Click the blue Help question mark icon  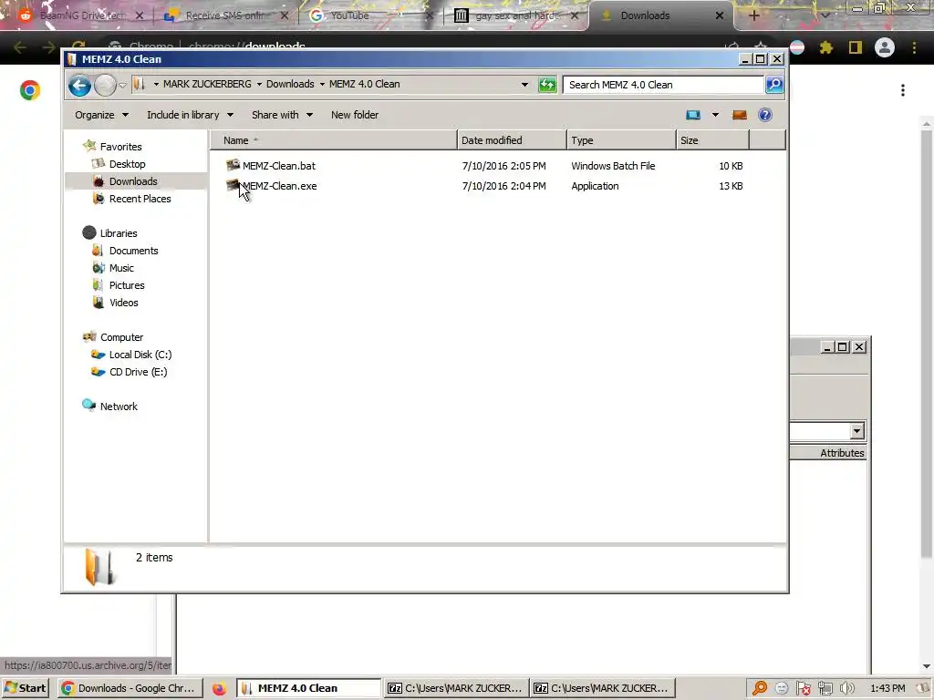765,115
